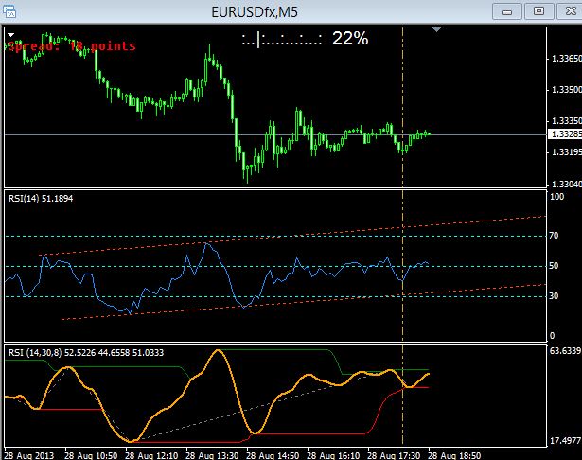582x460 pixels.
Task: Click the RSI scale value 100
Action: [556, 197]
